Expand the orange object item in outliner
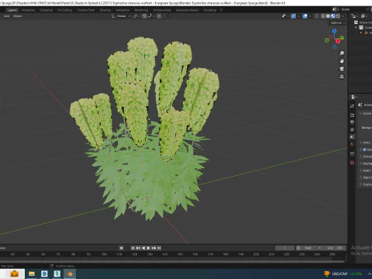The height and width of the screenshot is (279, 372). point(361,33)
